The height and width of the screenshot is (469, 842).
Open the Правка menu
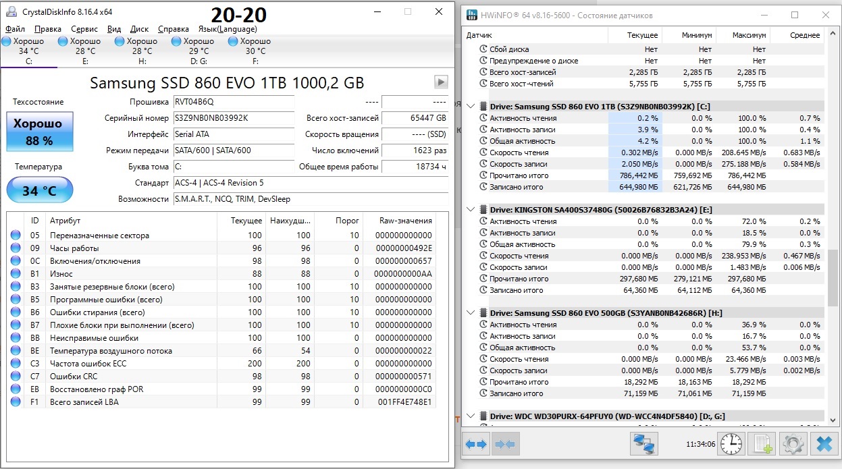(47, 29)
